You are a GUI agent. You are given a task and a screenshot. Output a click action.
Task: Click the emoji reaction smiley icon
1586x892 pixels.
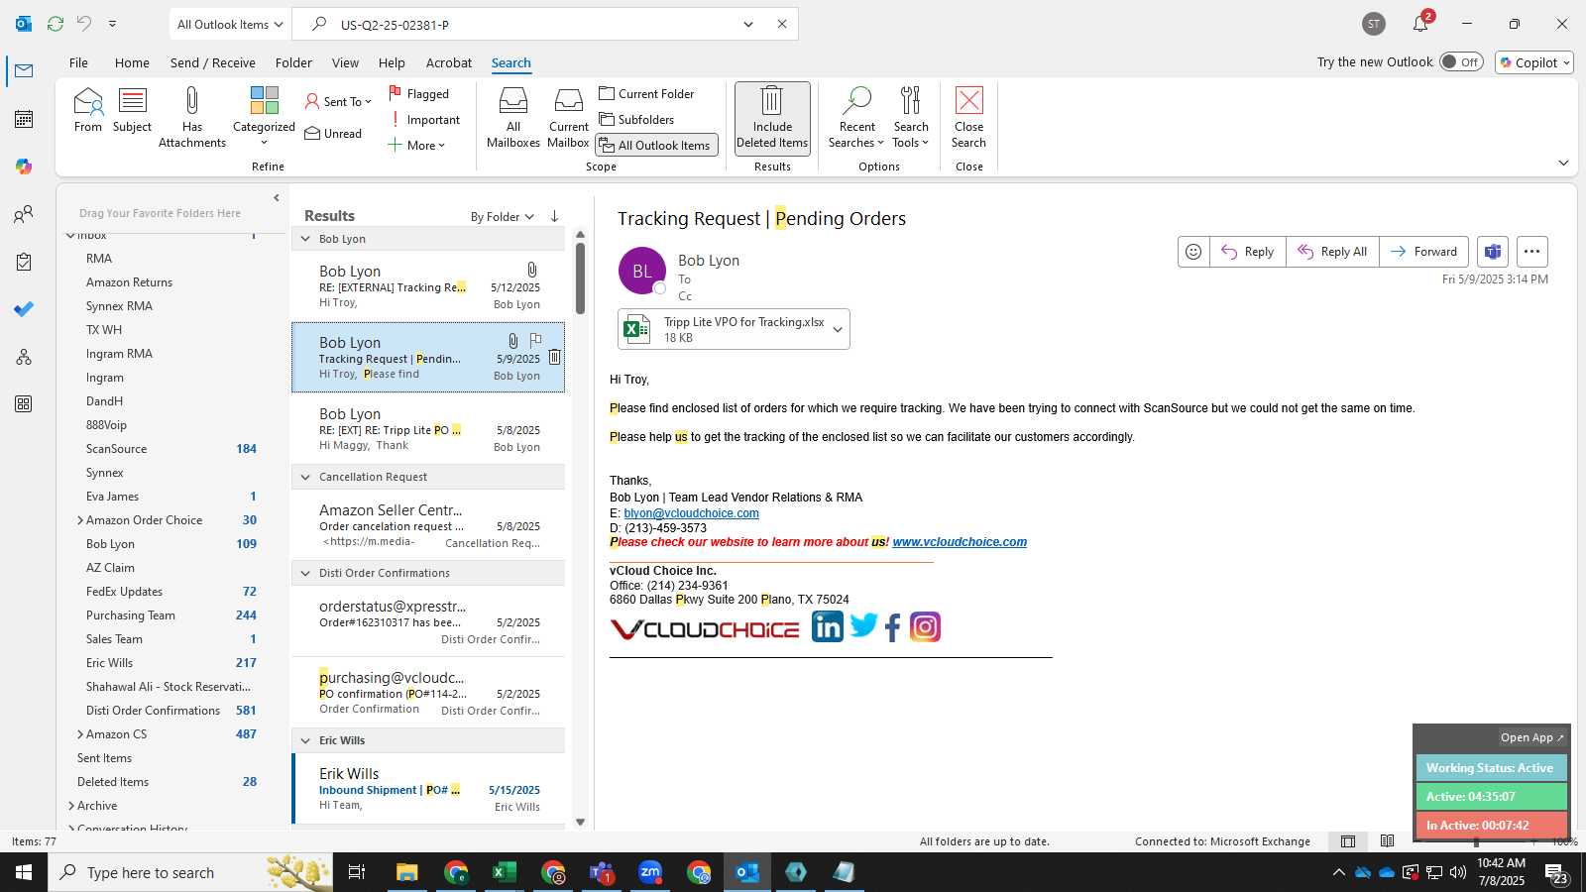[x=1193, y=252]
